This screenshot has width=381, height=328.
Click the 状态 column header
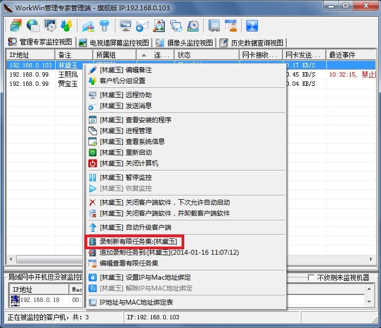click(x=207, y=55)
